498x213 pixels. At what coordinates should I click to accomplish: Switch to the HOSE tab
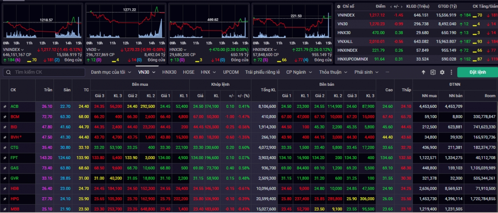coord(188,72)
